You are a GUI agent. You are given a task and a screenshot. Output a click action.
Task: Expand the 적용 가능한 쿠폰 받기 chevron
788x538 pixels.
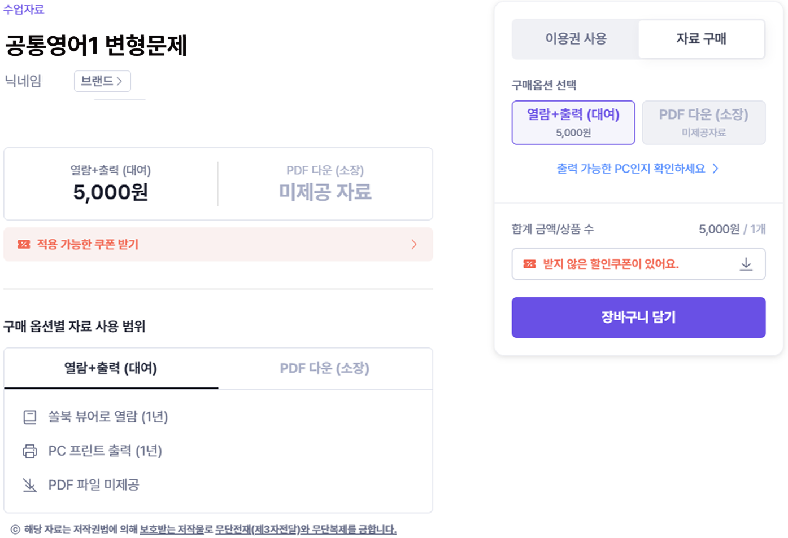click(x=414, y=244)
